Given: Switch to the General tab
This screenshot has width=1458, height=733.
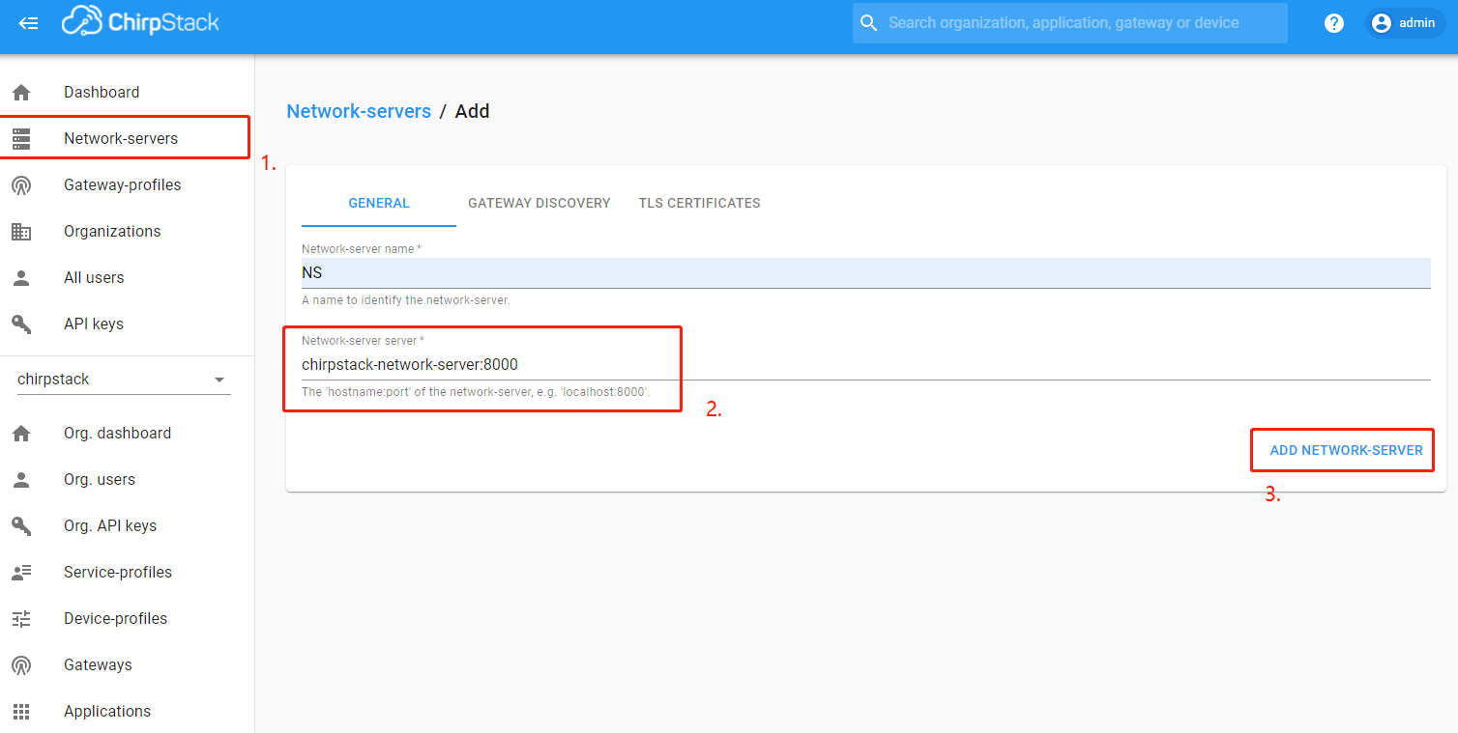Looking at the screenshot, I should coord(379,203).
